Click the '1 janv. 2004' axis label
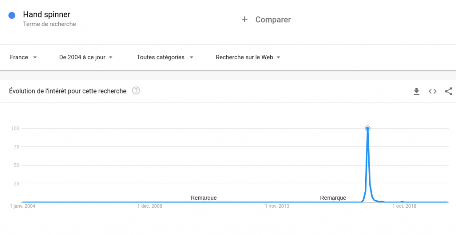 [23, 206]
